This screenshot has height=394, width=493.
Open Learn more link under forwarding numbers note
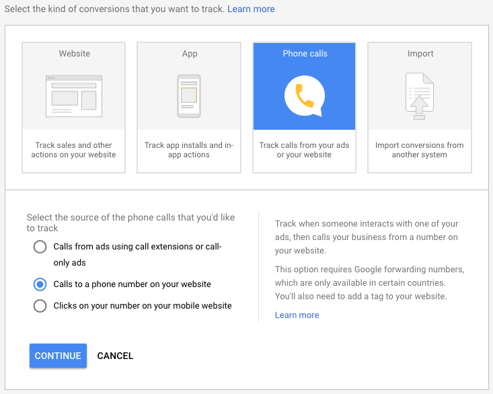point(297,315)
